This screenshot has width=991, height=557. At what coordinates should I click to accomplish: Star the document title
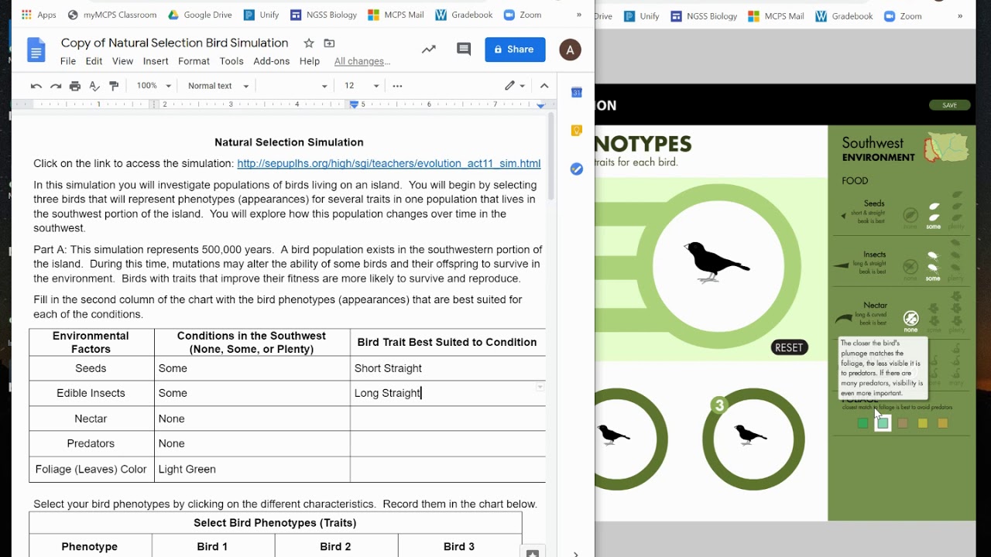309,43
